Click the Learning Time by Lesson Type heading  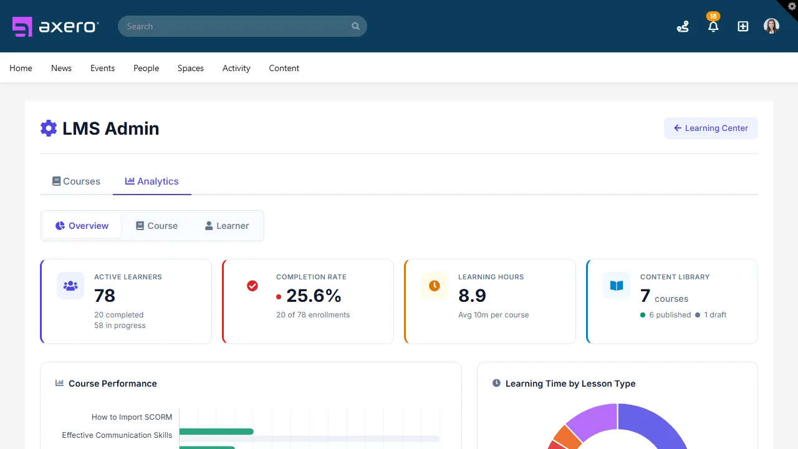tap(570, 384)
